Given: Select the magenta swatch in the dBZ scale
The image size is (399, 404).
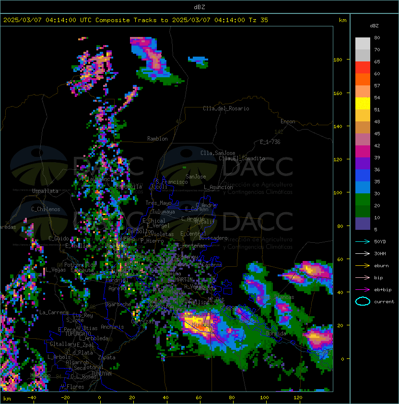Looking at the screenshot, I should pos(363,152).
